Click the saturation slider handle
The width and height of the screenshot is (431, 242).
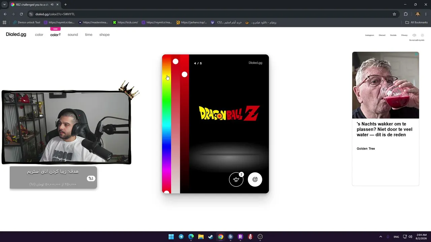click(175, 62)
